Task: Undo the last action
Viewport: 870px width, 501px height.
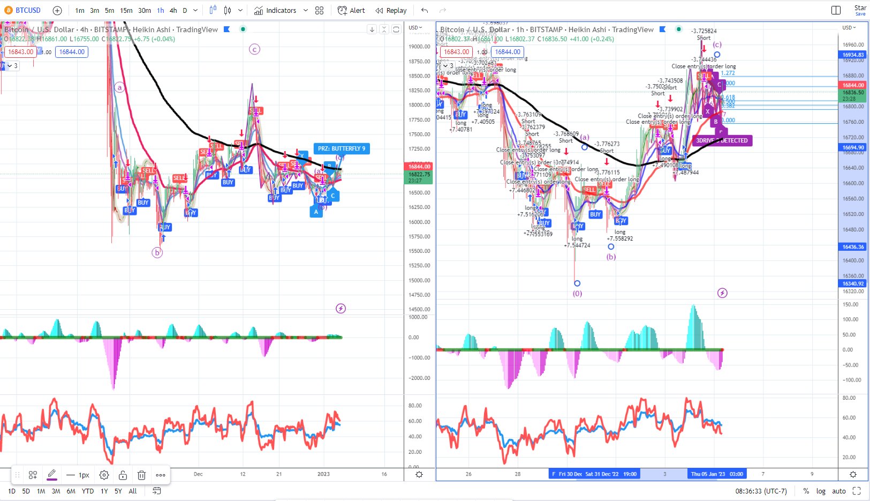Action: click(x=425, y=10)
